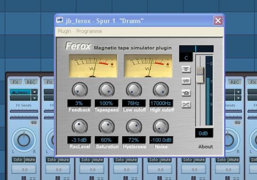Open the dropdown next to the jb_ferox slot

tap(34, 92)
